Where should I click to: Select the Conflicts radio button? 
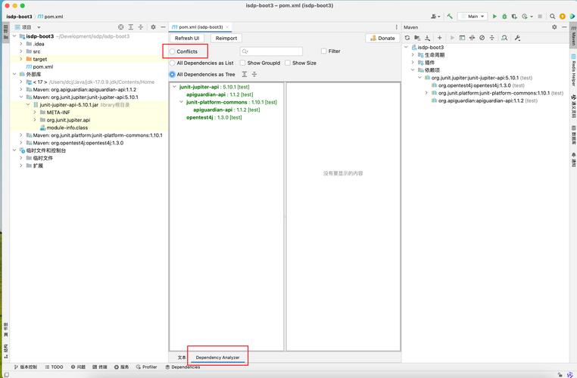point(172,51)
